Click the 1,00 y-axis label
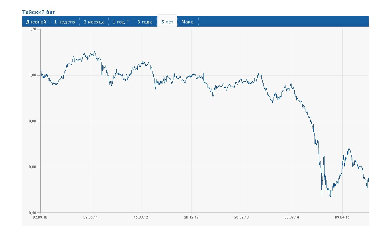 point(33,75)
